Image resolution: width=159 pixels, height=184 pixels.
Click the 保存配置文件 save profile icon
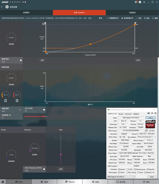tap(122, 18)
